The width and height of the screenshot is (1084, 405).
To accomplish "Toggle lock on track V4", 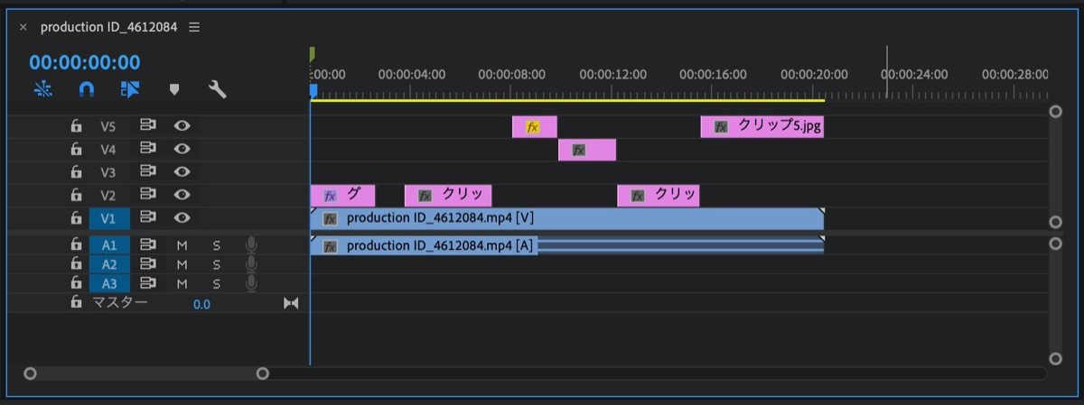I will coord(77,150).
